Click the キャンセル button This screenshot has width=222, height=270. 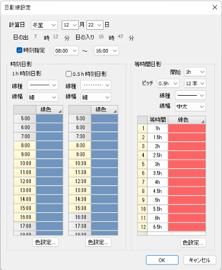coord(199,260)
